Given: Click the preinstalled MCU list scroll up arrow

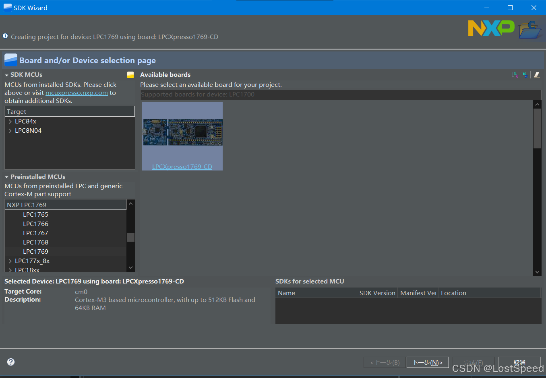Looking at the screenshot, I should tap(130, 204).
